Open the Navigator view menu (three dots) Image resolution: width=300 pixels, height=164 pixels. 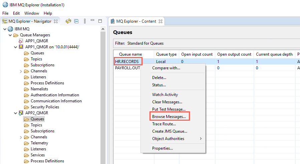[x=85, y=21]
